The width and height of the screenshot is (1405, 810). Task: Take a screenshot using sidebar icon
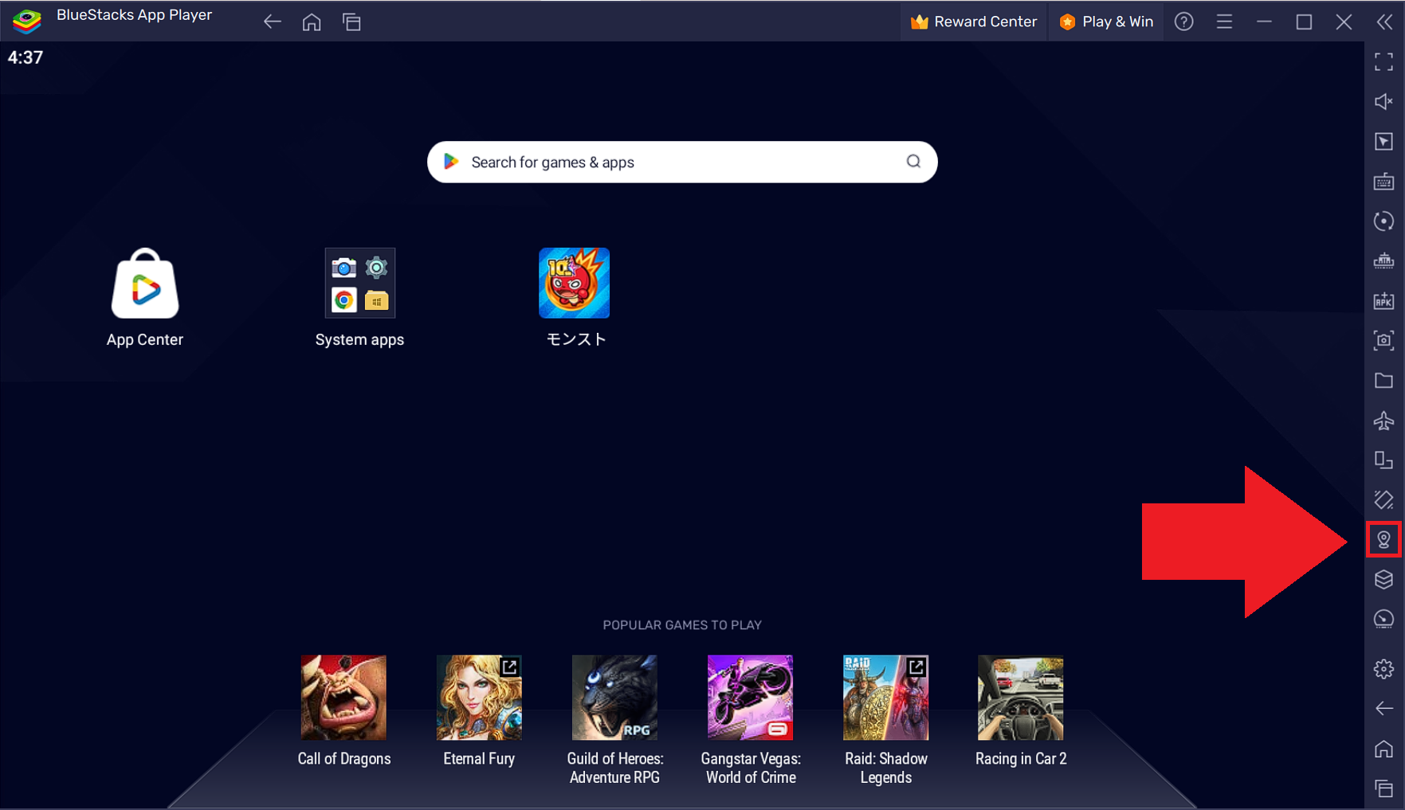click(x=1384, y=340)
